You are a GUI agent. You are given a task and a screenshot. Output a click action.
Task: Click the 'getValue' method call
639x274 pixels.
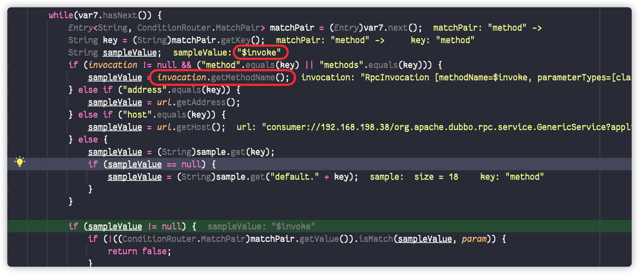pyautogui.click(x=319, y=239)
